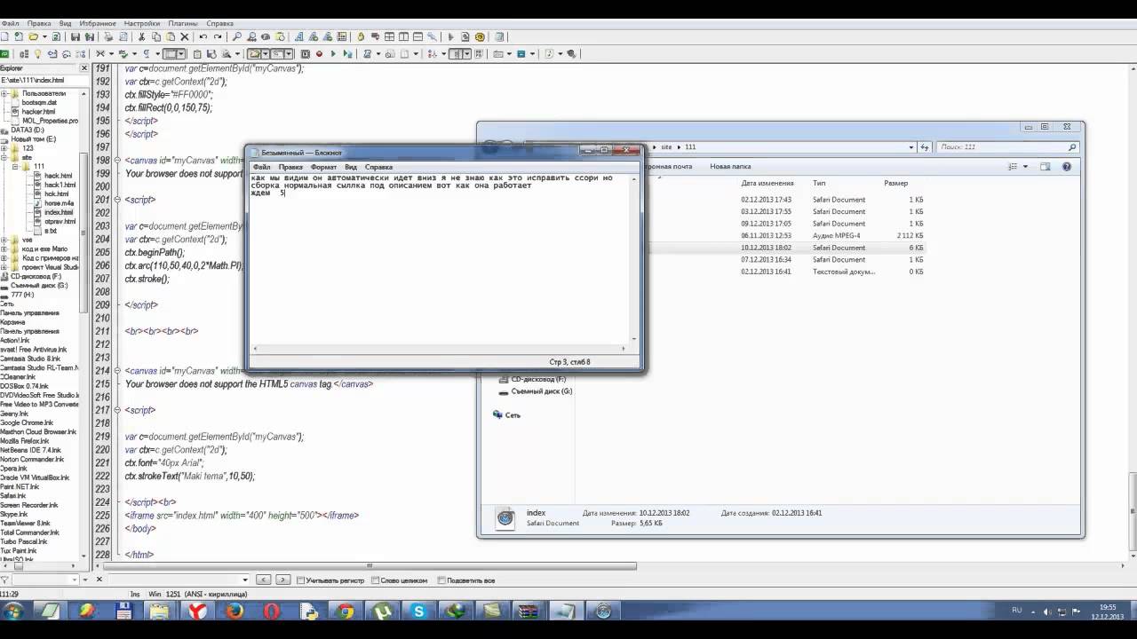This screenshot has height=639, width=1137.
Task: Expand the 'vse' folder node
Action: pyautogui.click(x=4, y=240)
